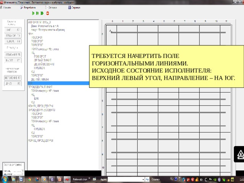
Task: Select the ПРОЦЕДУРА ЛИНИЯ line
Action: (40, 87)
